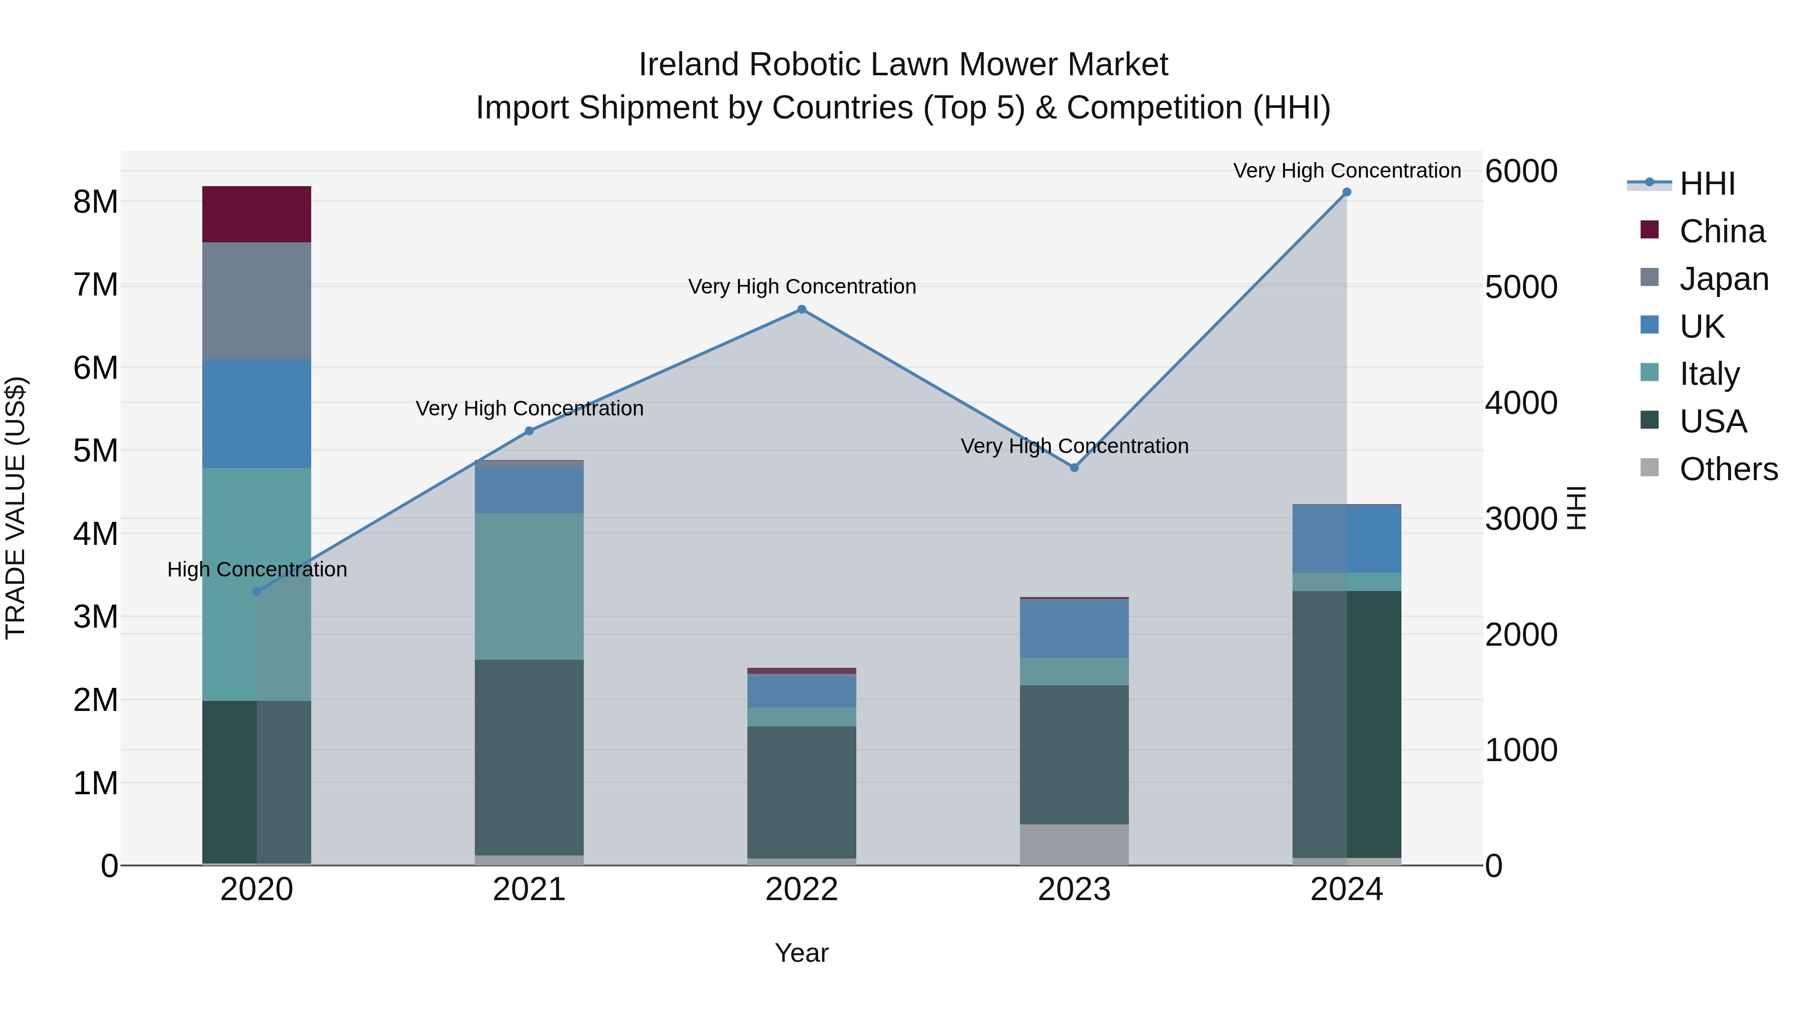Click the 3000 right axis tick label
The image size is (1807, 1016).
1521,519
